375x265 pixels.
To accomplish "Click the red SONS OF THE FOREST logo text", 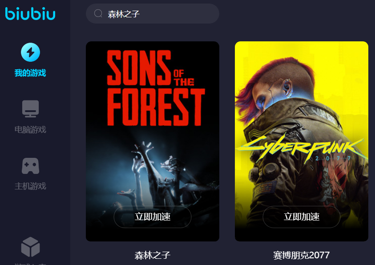I will tap(156, 88).
